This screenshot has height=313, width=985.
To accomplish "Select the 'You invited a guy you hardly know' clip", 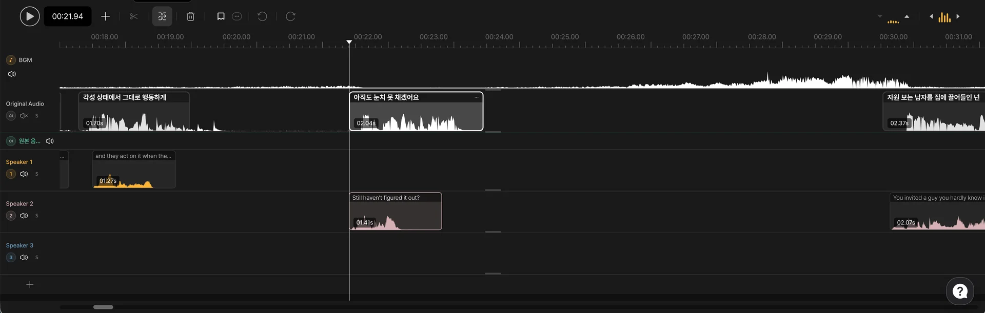I will [x=937, y=211].
